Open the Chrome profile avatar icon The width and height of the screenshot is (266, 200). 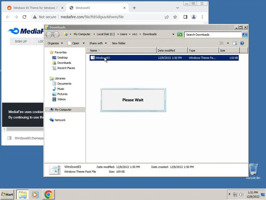(194, 17)
